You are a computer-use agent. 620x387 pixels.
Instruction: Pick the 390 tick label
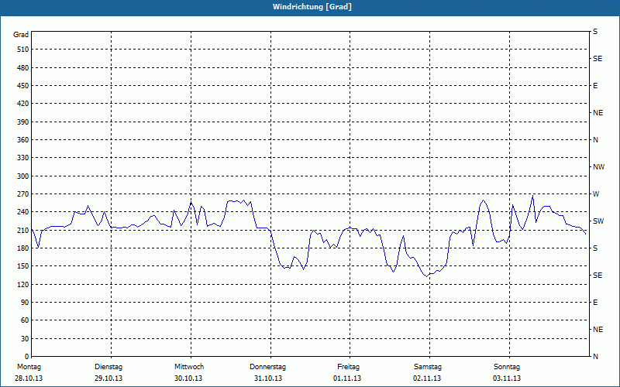(23, 122)
